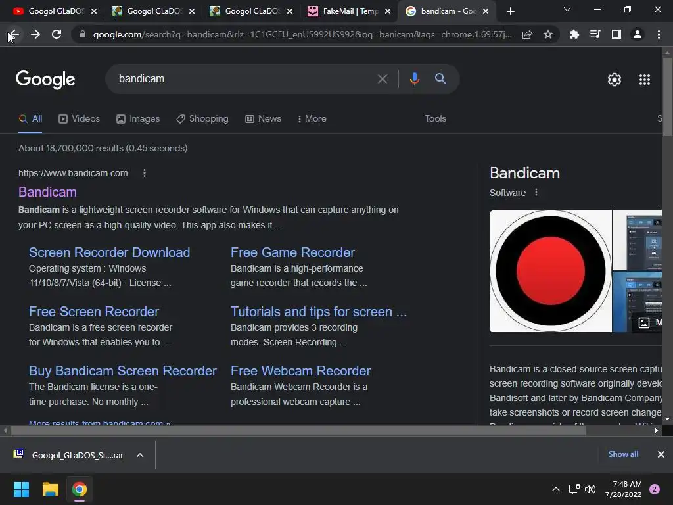Screen dimensions: 673x505
Task: Click Show all downloads
Action: [623, 454]
